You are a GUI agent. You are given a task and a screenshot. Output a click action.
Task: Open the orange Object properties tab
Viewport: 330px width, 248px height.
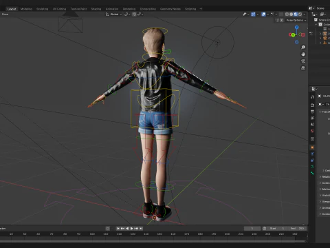(x=312, y=147)
